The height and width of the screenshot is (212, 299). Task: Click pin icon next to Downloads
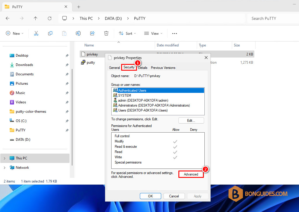67,65
